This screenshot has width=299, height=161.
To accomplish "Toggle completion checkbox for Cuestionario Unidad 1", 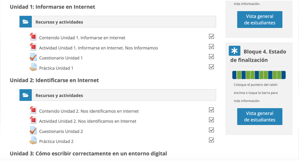I will click(x=211, y=57).
